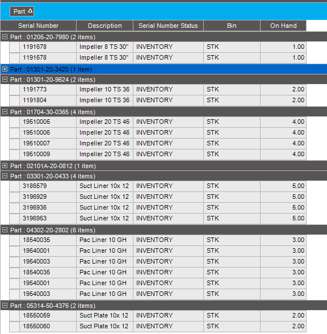Select row indicator for serial 19510007
327x334 pixels.
[15, 143]
